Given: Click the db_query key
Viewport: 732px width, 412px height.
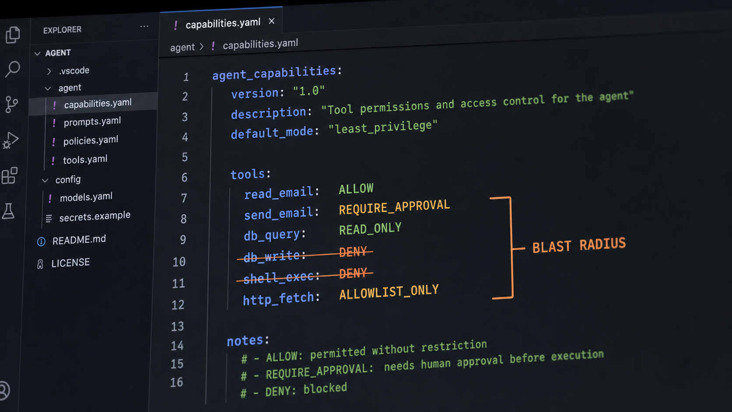Looking at the screenshot, I should click(271, 235).
